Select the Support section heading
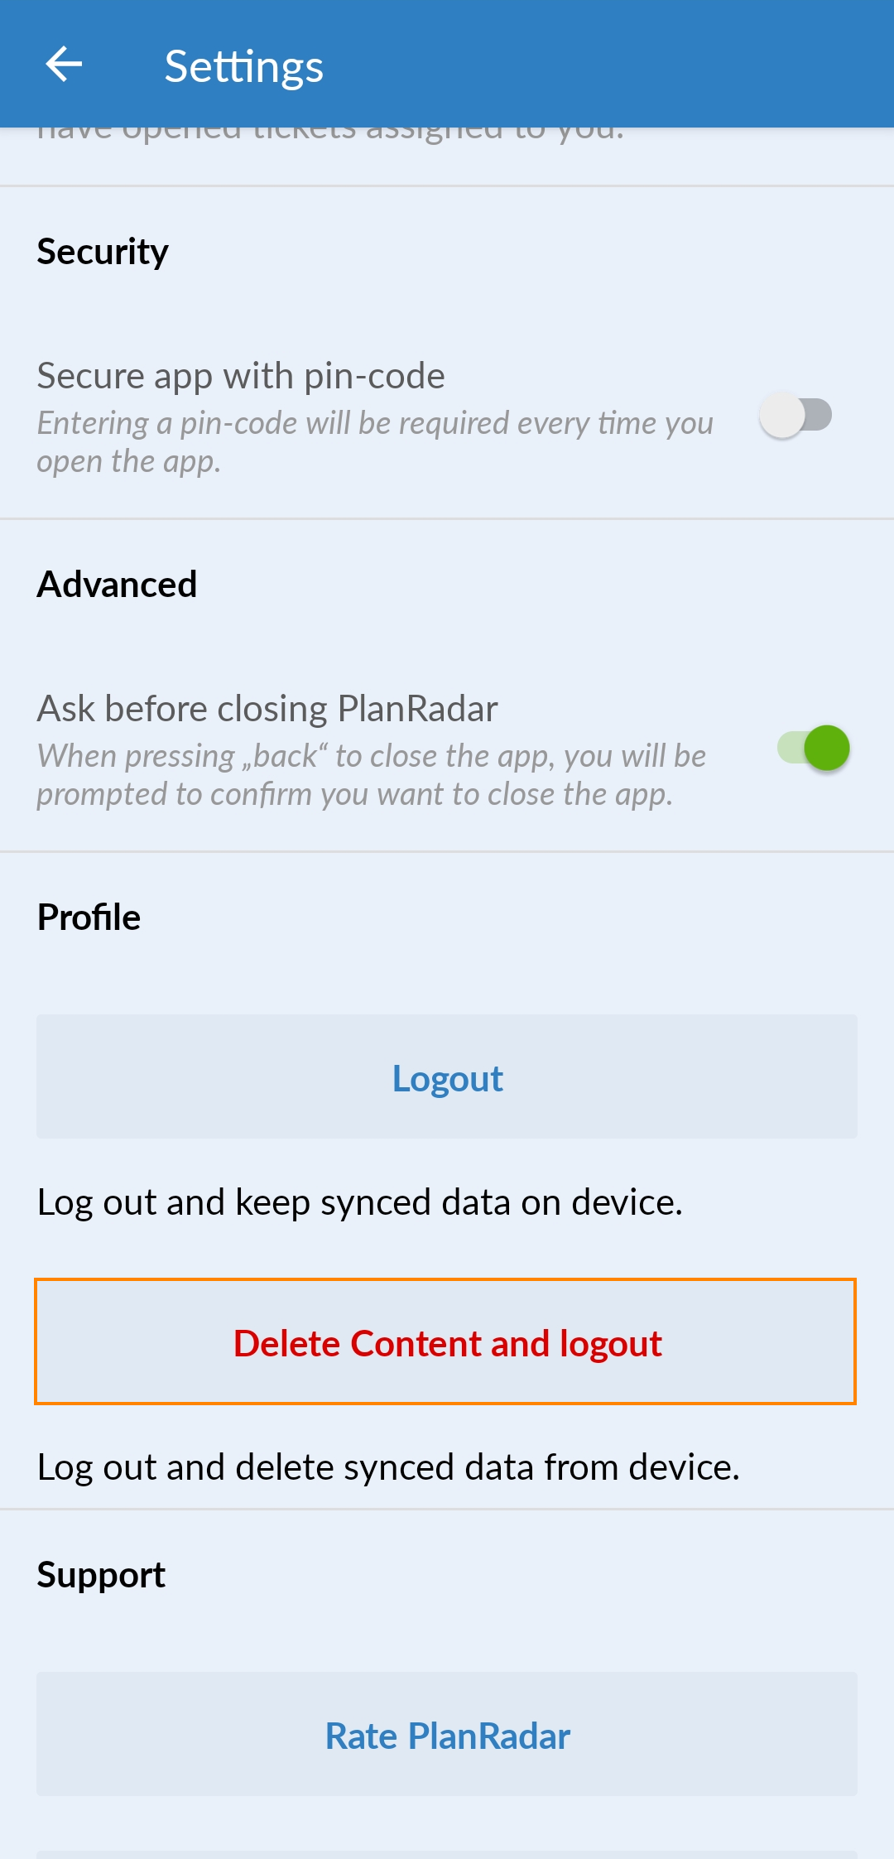This screenshot has width=894, height=1859. coord(101,1575)
